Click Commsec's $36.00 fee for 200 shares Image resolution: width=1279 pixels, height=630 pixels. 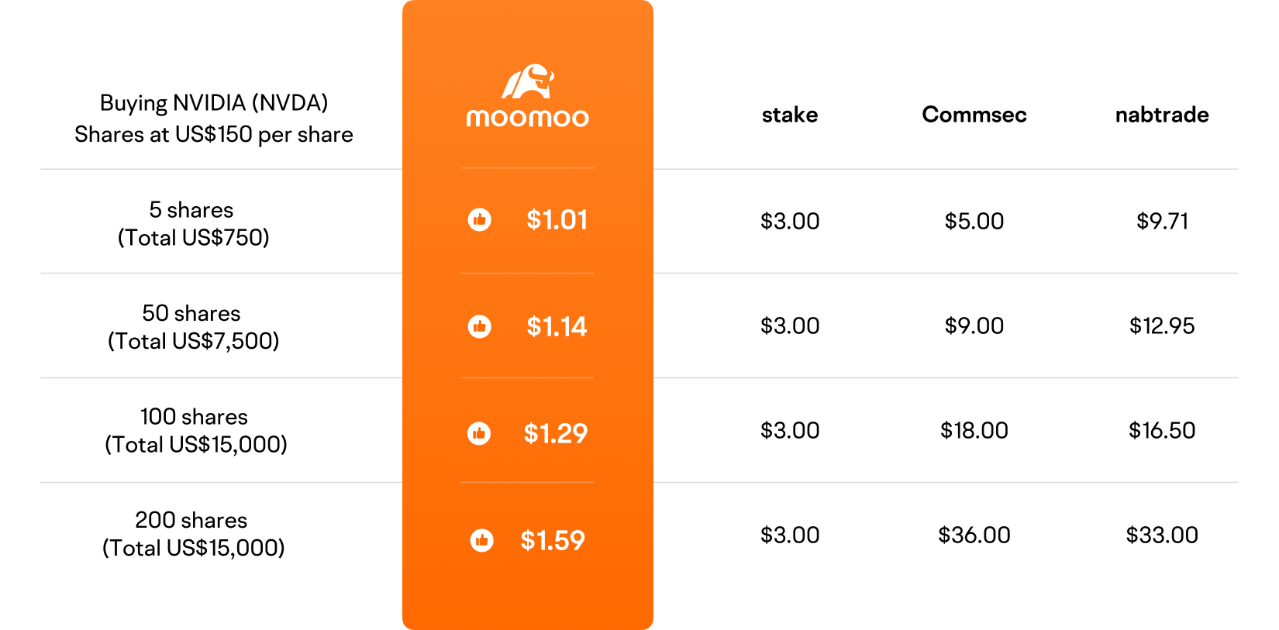(974, 535)
